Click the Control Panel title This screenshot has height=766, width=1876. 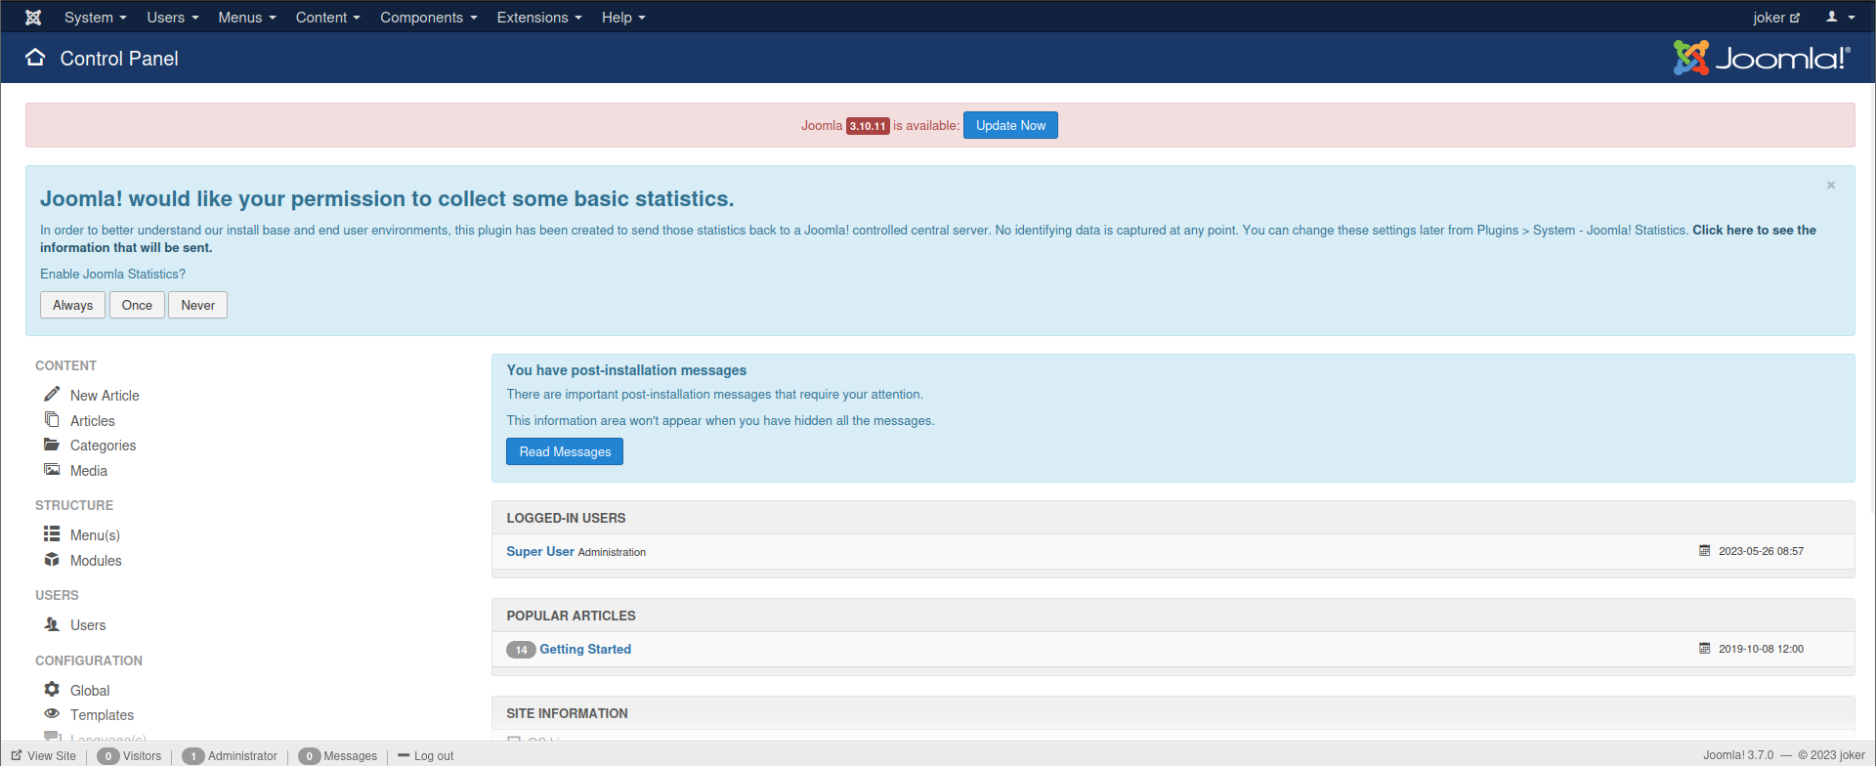click(119, 59)
